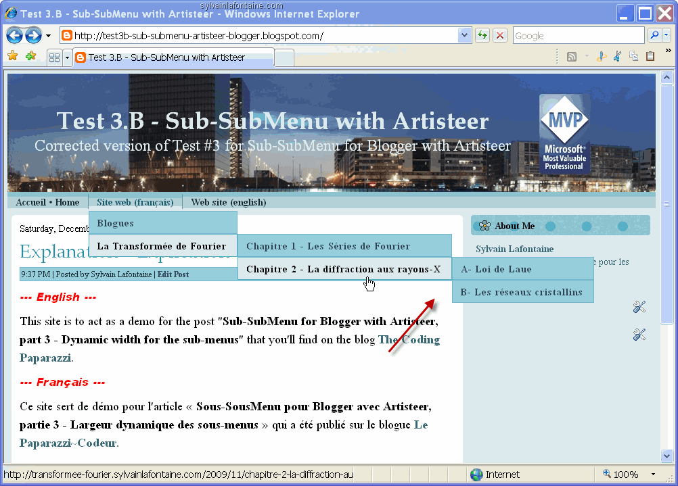Expand the feeds dropdown arrow

point(587,57)
